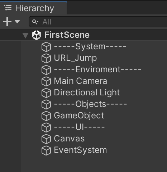Open the create object dropdown arrow
Viewport: 167px width, 172px height.
click(x=17, y=22)
